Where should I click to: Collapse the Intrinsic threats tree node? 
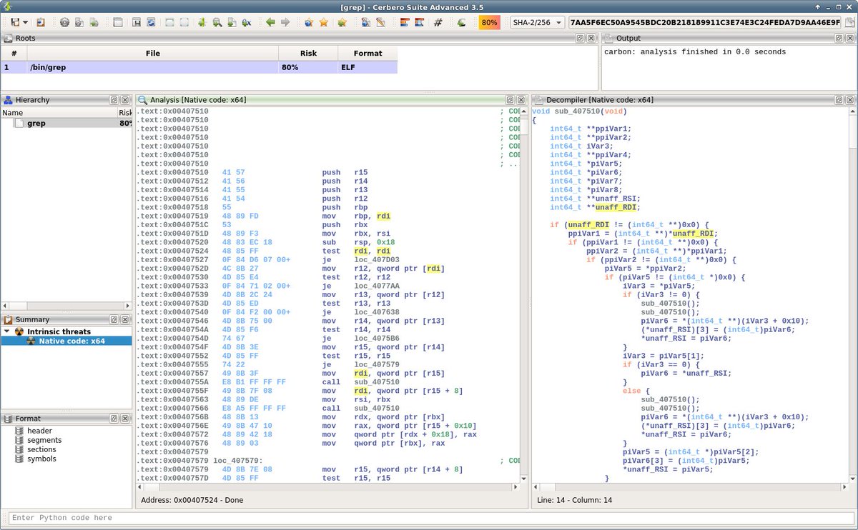click(7, 331)
